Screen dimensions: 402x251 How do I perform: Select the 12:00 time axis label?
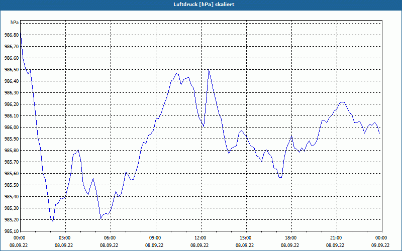coord(201,238)
